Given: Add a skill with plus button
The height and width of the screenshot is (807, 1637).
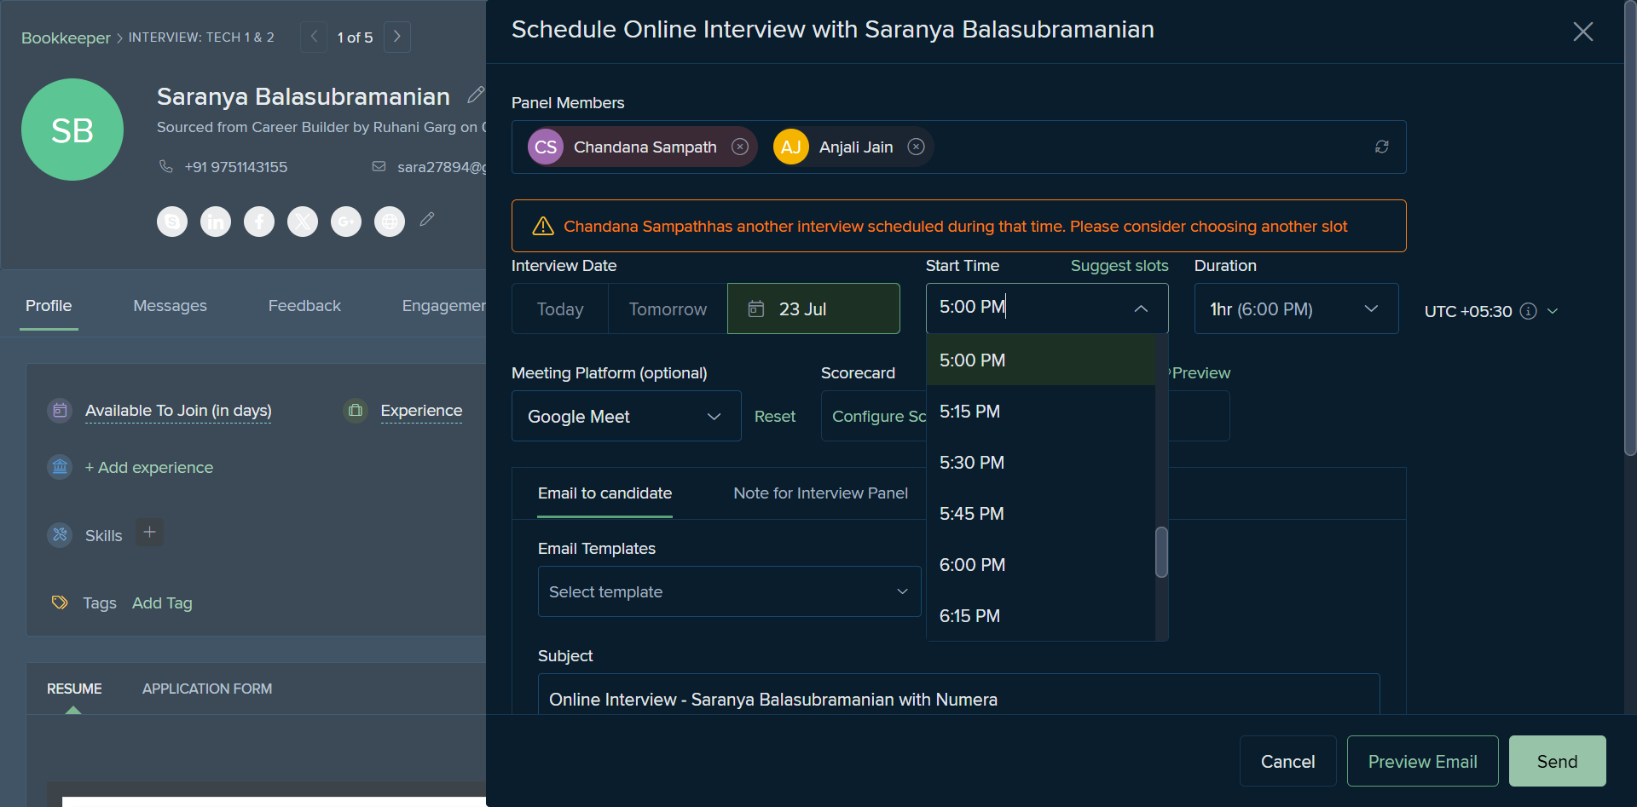Looking at the screenshot, I should click(149, 533).
